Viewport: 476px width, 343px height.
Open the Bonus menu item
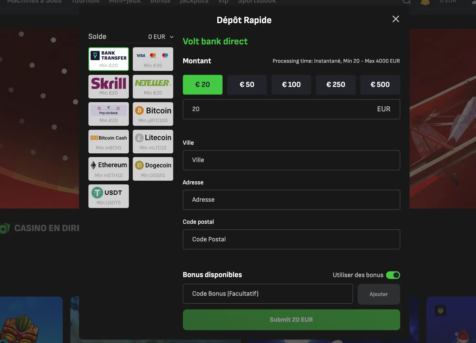[x=160, y=1]
